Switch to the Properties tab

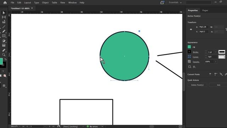coord(193,10)
